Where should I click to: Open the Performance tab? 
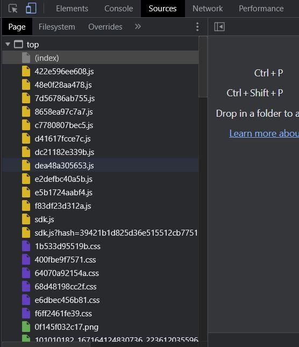261,9
